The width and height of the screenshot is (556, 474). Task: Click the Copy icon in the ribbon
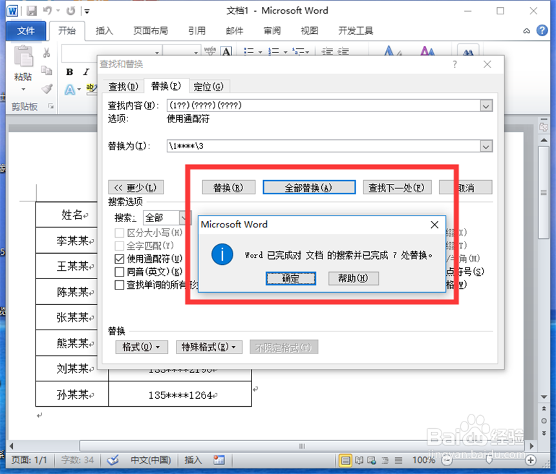[x=47, y=71]
